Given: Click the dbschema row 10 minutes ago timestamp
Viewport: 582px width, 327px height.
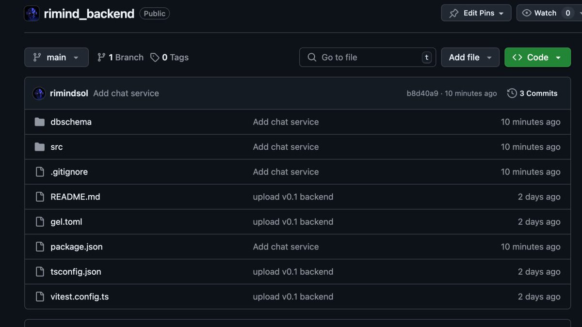Looking at the screenshot, I should (531, 122).
